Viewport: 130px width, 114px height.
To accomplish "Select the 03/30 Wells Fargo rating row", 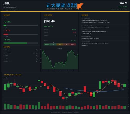I will (21, 53).
